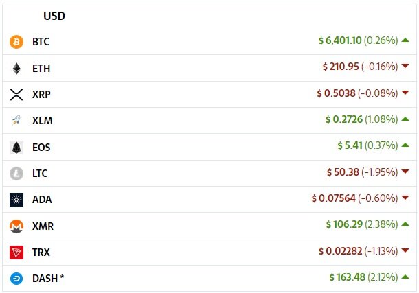The image size is (419, 293).
Task: Click the Cardano ADA icon
Action: 16,200
